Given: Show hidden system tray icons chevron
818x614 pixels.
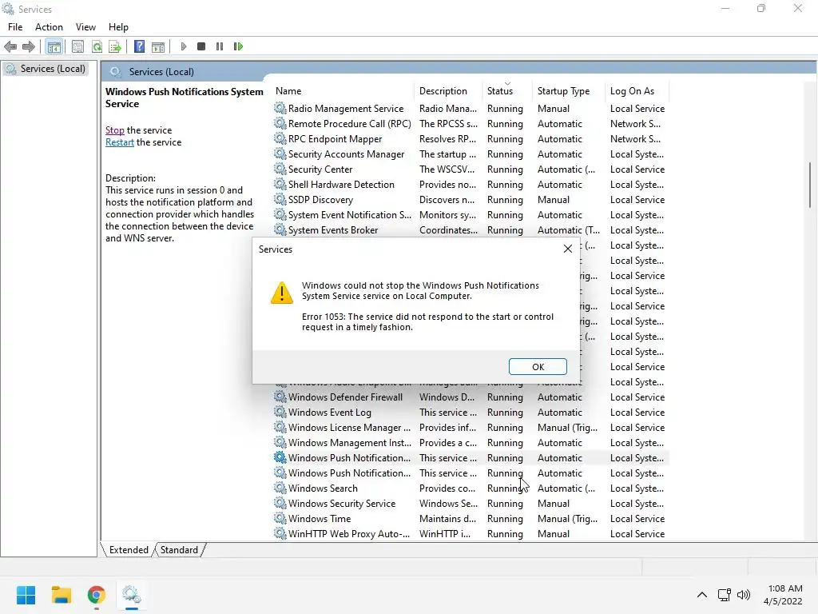Looking at the screenshot, I should [x=702, y=595].
